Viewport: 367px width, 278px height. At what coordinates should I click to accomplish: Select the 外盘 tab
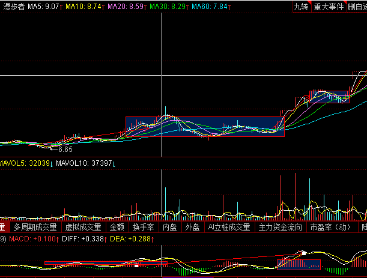(192, 228)
